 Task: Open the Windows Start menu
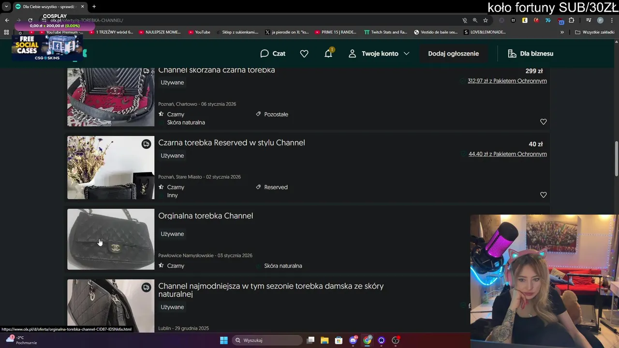tap(224, 340)
